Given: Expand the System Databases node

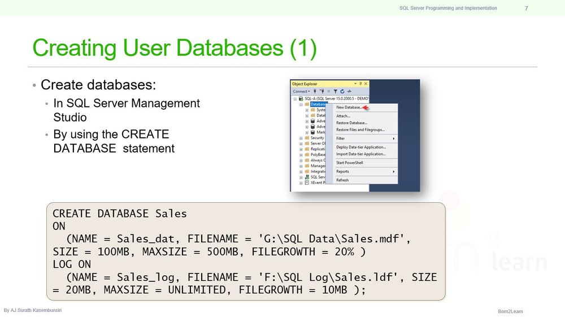Looking at the screenshot, I should 307,110.
